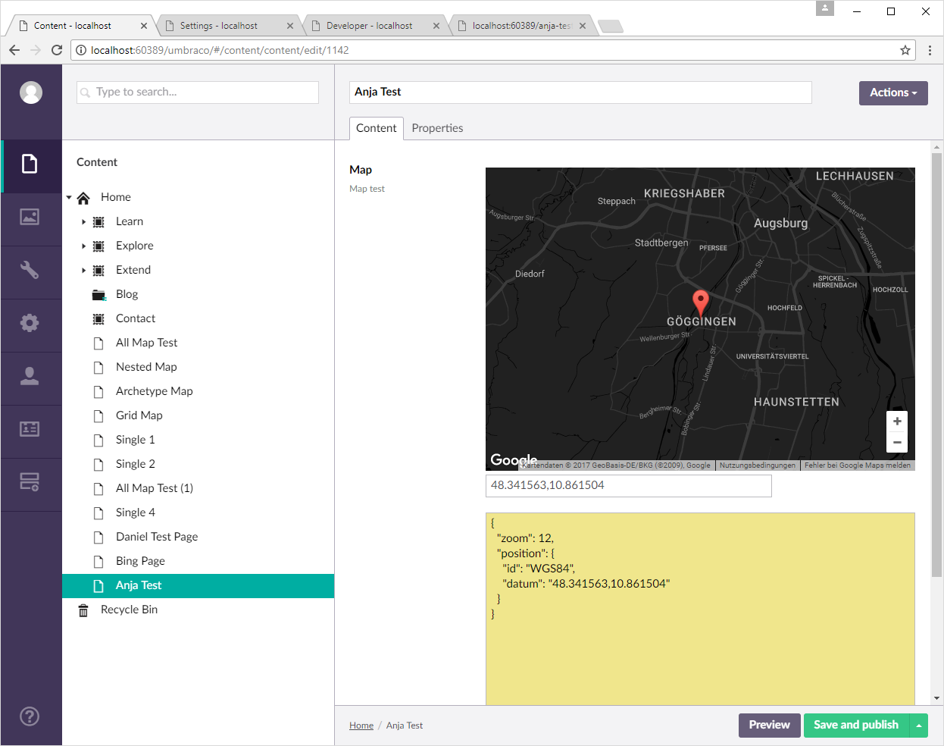The image size is (944, 746).
Task: Open the Media section icon
Action: pyautogui.click(x=30, y=217)
